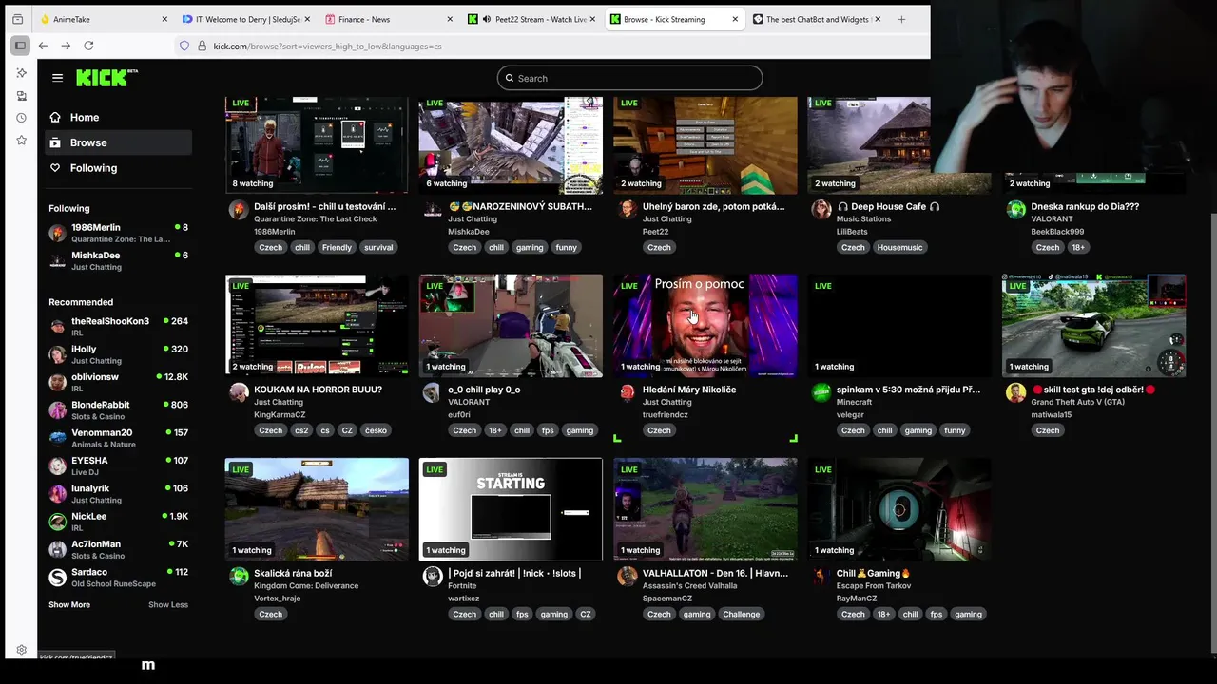Open a new browser tab with plus
Image resolution: width=1217 pixels, height=684 pixels.
pos(901,19)
